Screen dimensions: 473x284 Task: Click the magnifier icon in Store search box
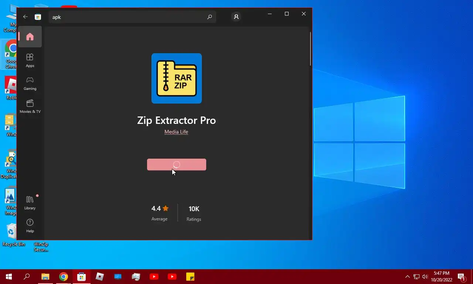pos(210,17)
